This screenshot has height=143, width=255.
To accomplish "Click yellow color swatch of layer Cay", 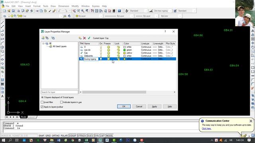I will tap(125, 53).
